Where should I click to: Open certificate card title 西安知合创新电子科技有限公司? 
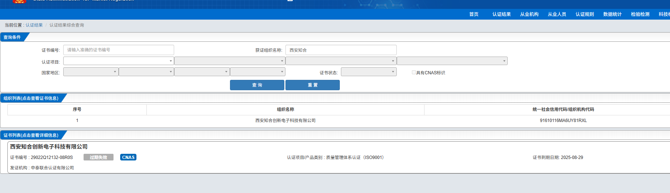point(49,147)
